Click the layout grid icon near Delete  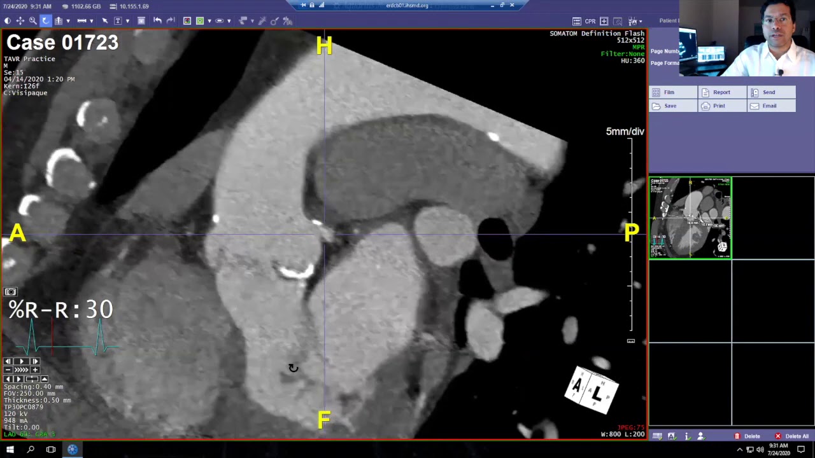[657, 436]
